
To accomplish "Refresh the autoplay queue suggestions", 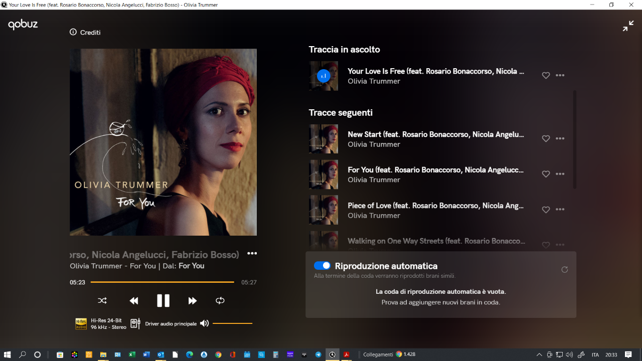I will (x=565, y=270).
